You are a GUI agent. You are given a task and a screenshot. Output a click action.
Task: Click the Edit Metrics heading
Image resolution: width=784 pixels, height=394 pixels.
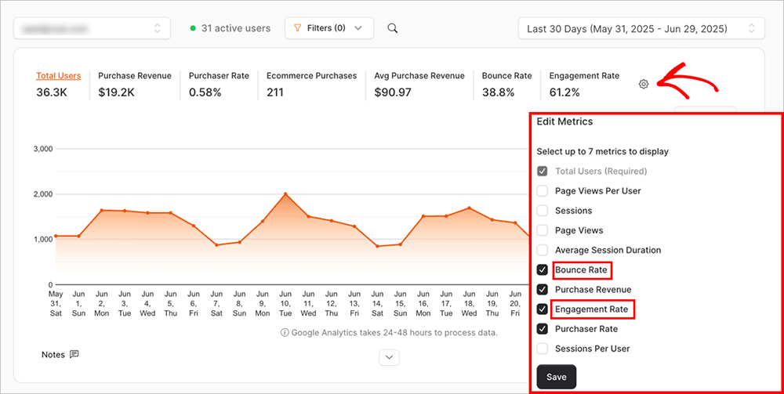[x=564, y=122]
